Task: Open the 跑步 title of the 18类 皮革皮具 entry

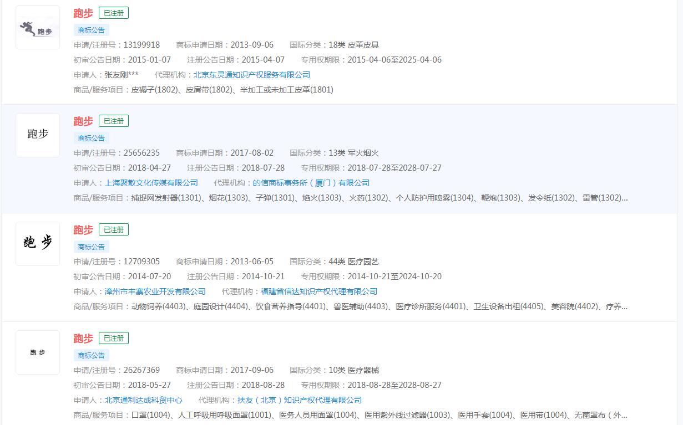Action: (83, 13)
